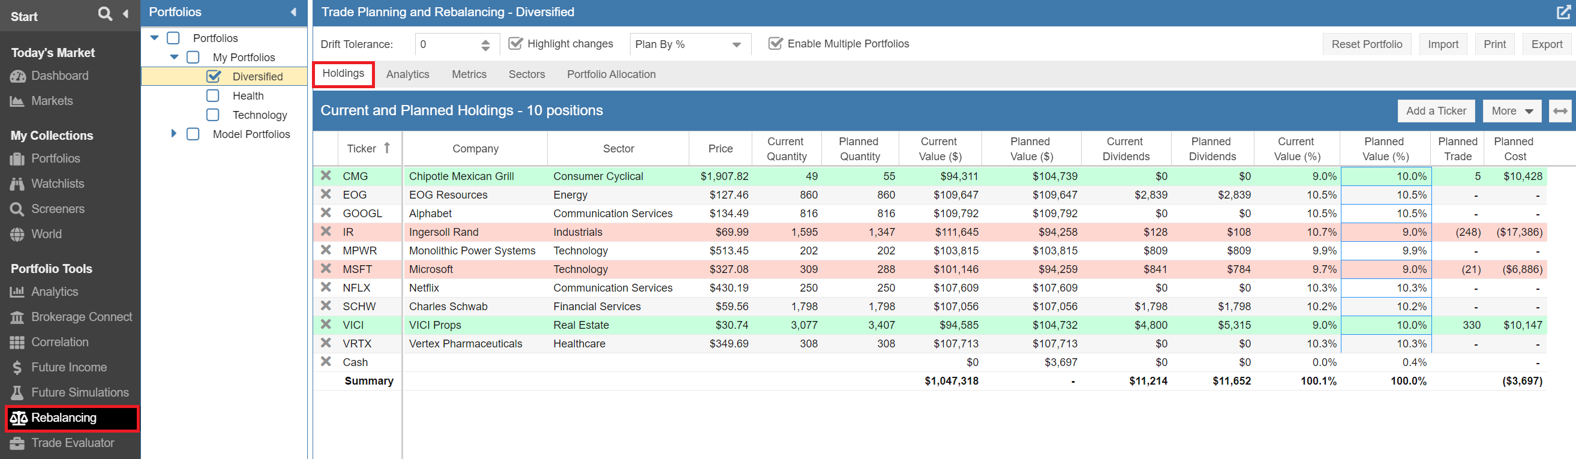1576x459 pixels.
Task: Remove the MSFT row with X
Action: (326, 269)
